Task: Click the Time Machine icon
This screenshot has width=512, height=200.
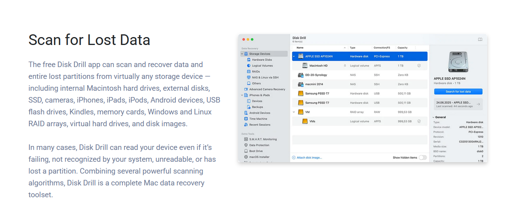Action: tap(246, 119)
